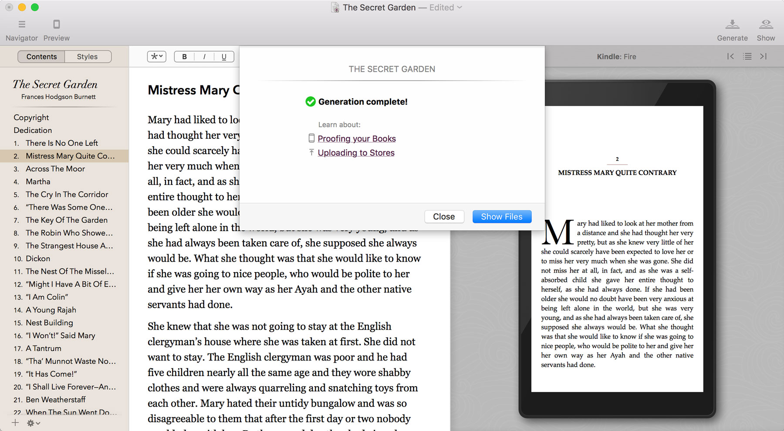The height and width of the screenshot is (431, 784).
Task: Toggle underline formatting
Action: coord(224,57)
